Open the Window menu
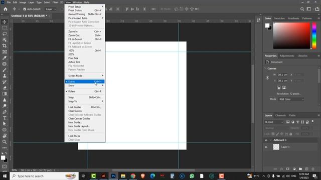 click(77, 2)
